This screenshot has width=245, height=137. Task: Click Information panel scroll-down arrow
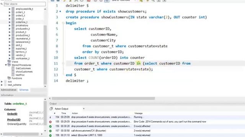pos(45,131)
